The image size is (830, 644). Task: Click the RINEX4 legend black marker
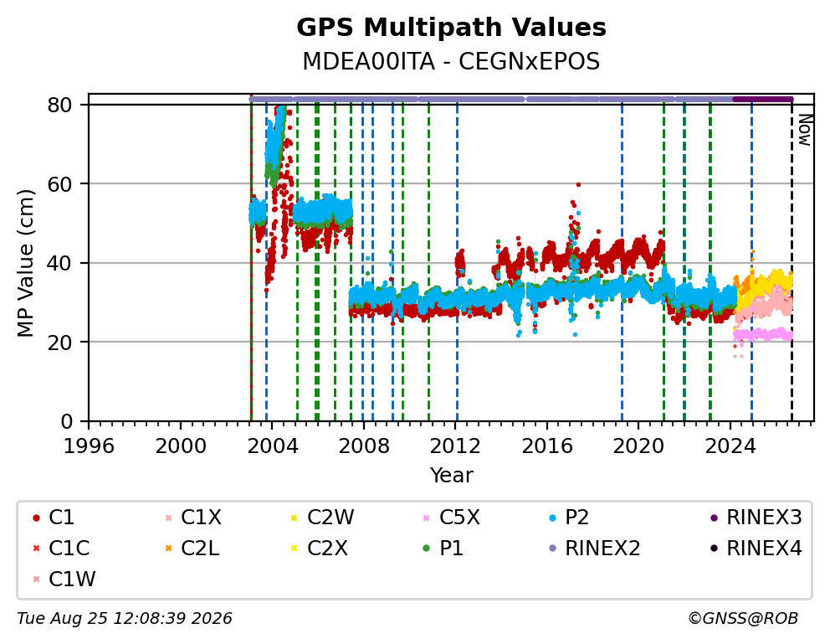pos(714,549)
